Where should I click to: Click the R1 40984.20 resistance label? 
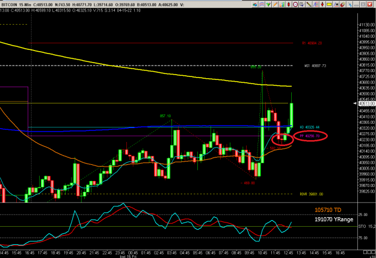tap(312, 43)
